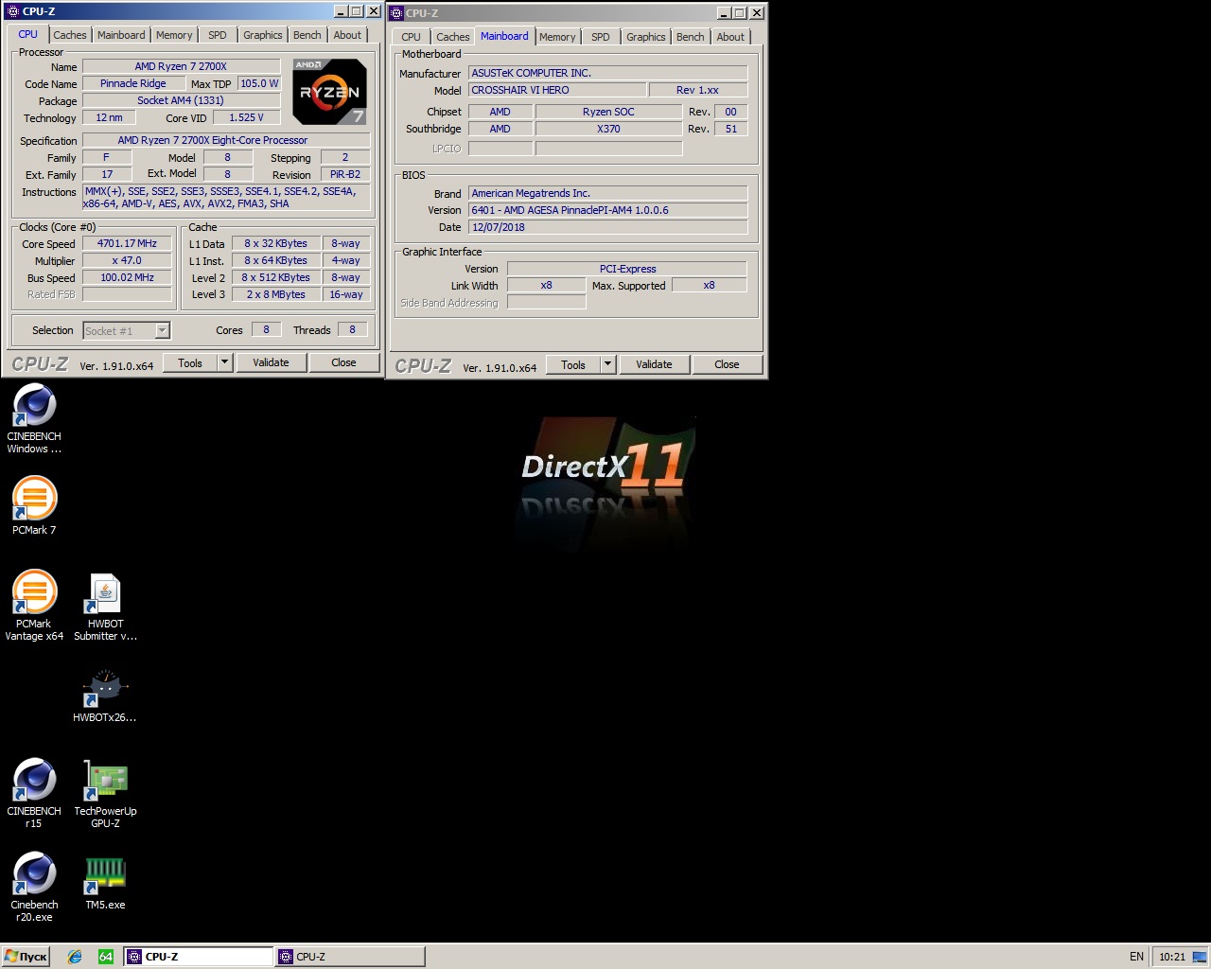Activate second CPU-Z taskbar button
The width and height of the screenshot is (1211, 969).
349,957
